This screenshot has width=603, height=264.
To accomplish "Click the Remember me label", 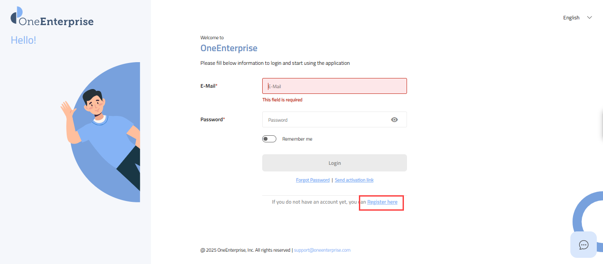I will (297, 139).
